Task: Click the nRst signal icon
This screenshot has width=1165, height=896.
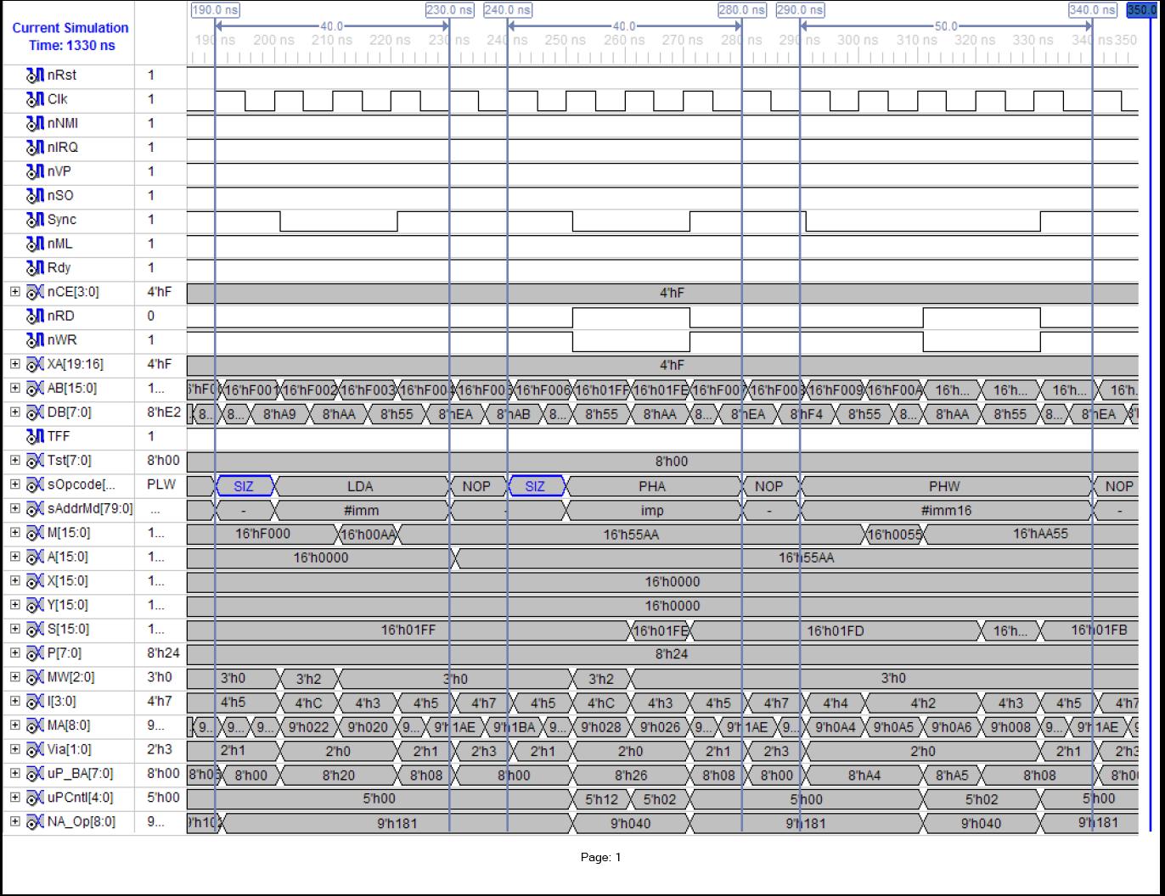Action: (35, 76)
